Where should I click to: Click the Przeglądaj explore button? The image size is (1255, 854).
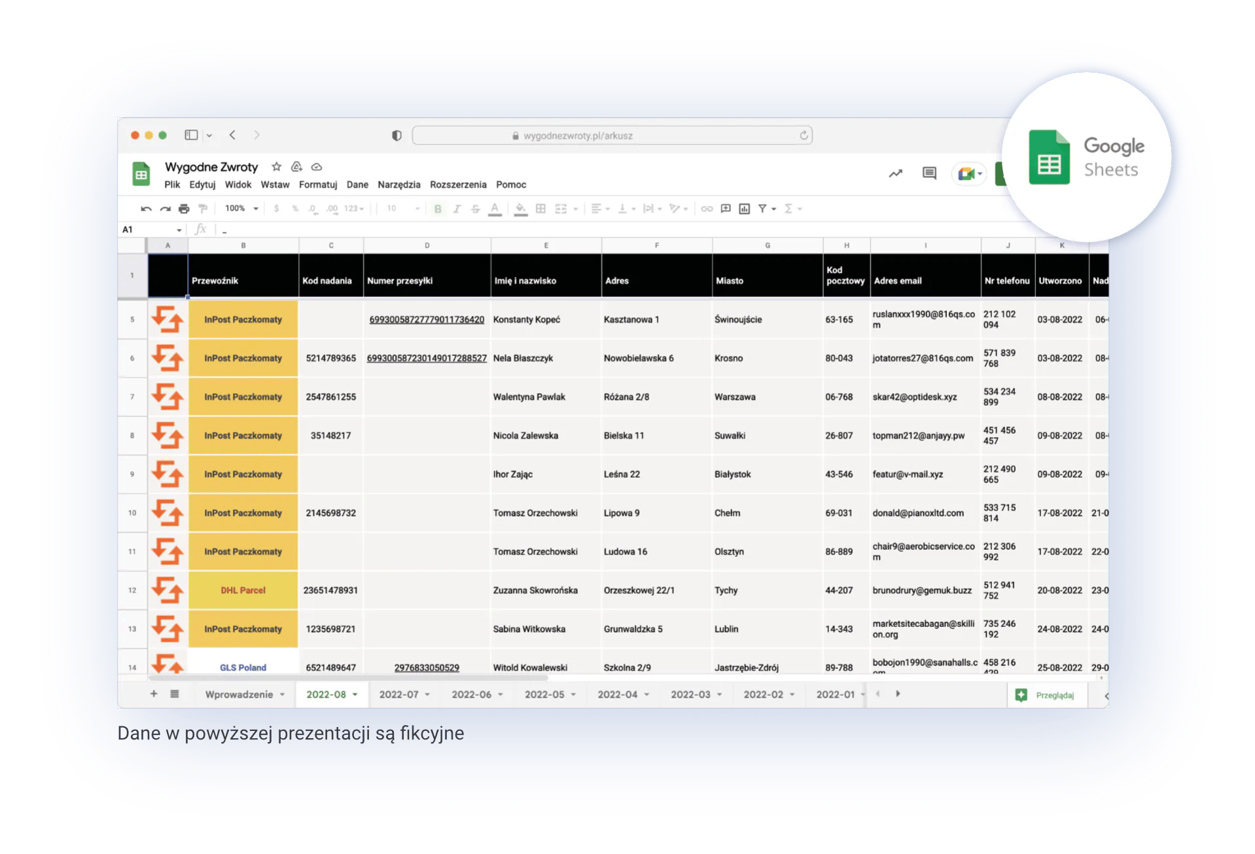(1046, 695)
